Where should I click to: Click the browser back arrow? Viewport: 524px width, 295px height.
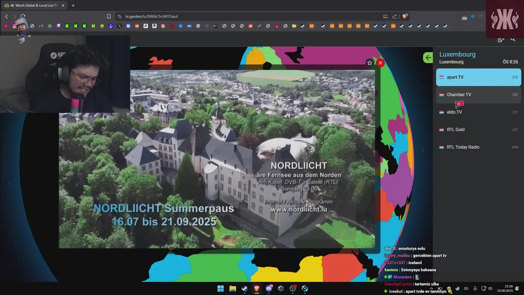pos(7,16)
